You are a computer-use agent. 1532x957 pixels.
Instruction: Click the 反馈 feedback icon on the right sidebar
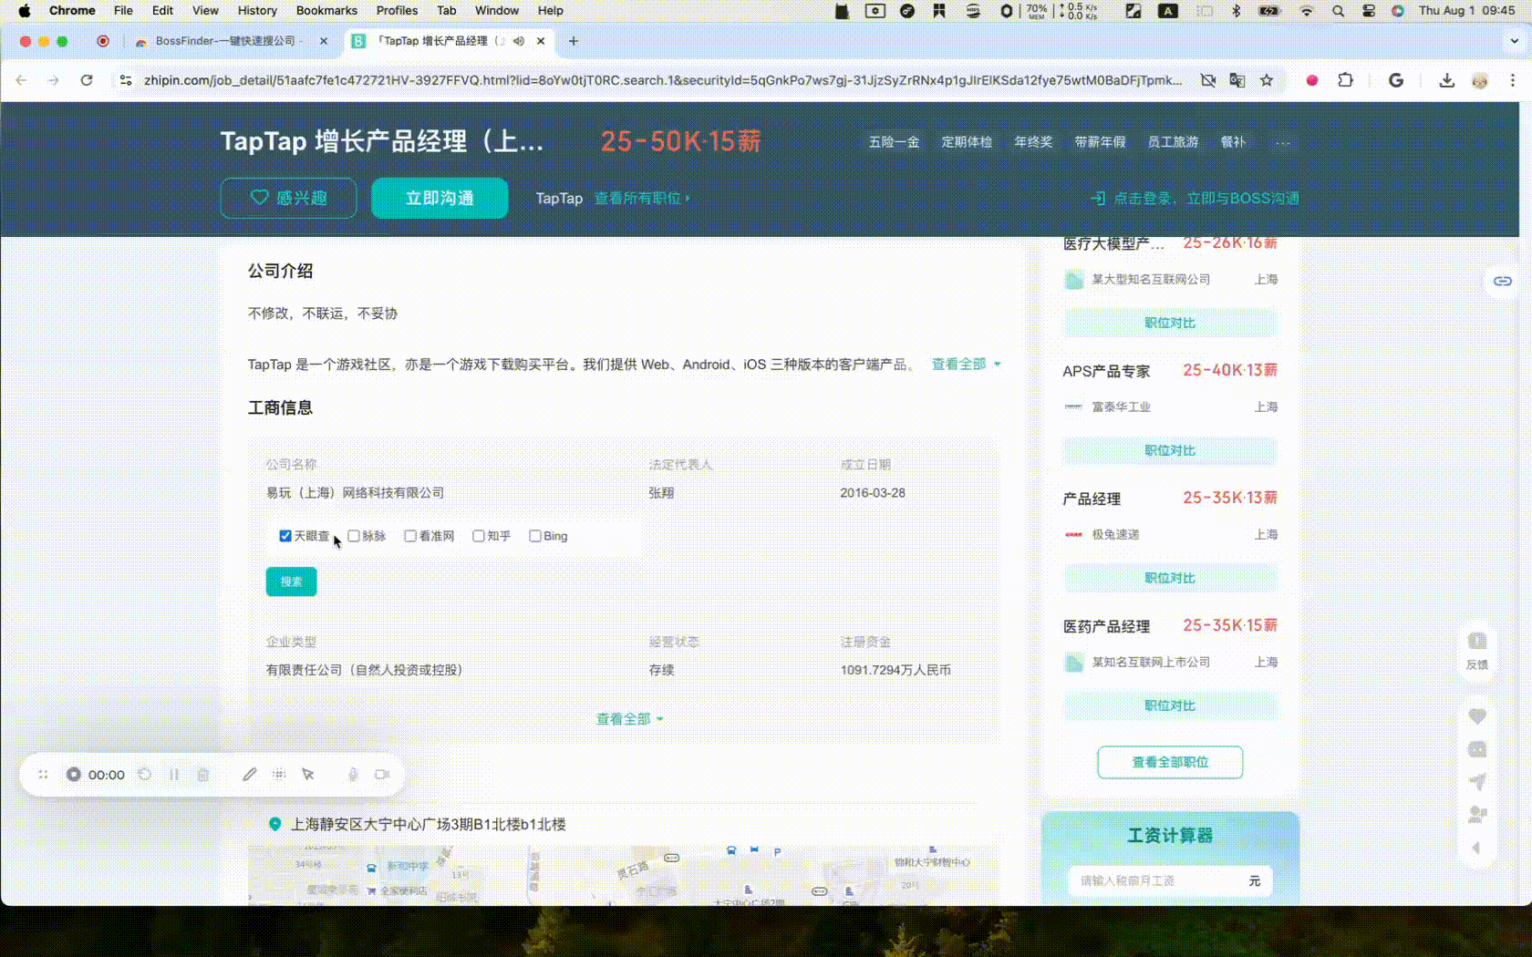[x=1477, y=651]
